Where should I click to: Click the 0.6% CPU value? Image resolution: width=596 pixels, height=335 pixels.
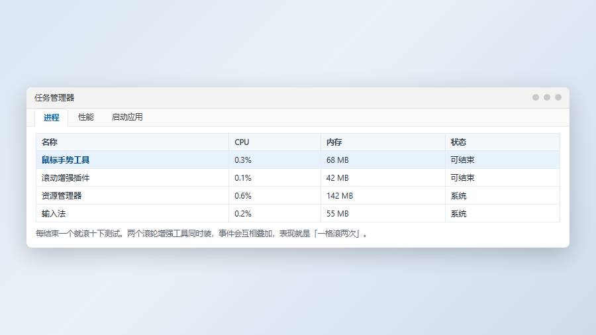[242, 195]
